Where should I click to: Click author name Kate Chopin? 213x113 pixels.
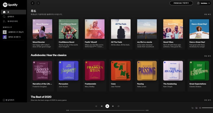tap(168, 87)
